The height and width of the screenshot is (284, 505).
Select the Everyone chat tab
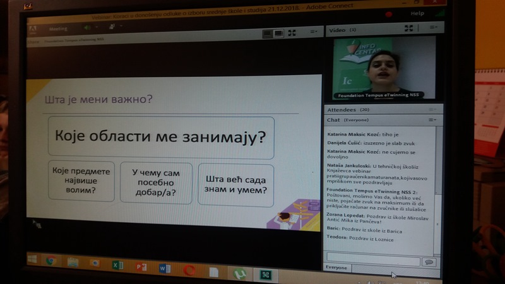tap(336, 268)
